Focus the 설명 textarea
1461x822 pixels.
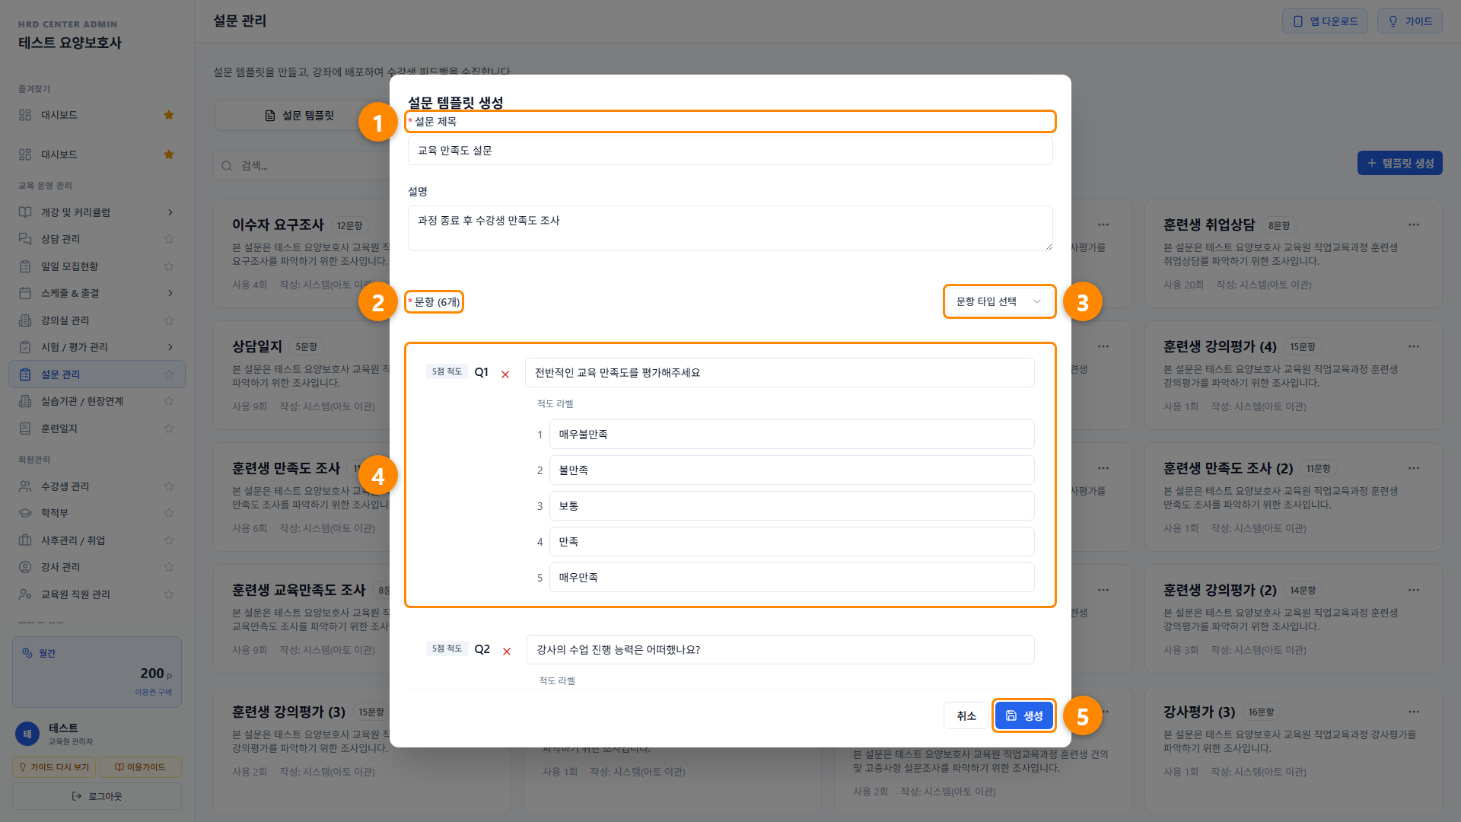[x=730, y=228]
